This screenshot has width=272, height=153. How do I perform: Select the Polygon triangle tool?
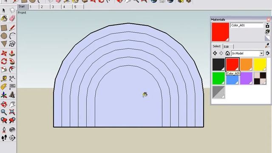[x=4, y=44]
